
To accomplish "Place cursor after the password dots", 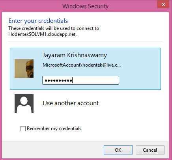I will pyautogui.click(x=73, y=80).
